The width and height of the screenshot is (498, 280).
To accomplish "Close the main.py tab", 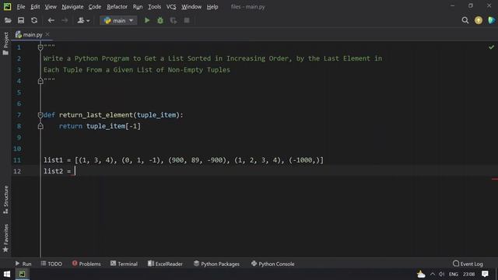I will [47, 34].
